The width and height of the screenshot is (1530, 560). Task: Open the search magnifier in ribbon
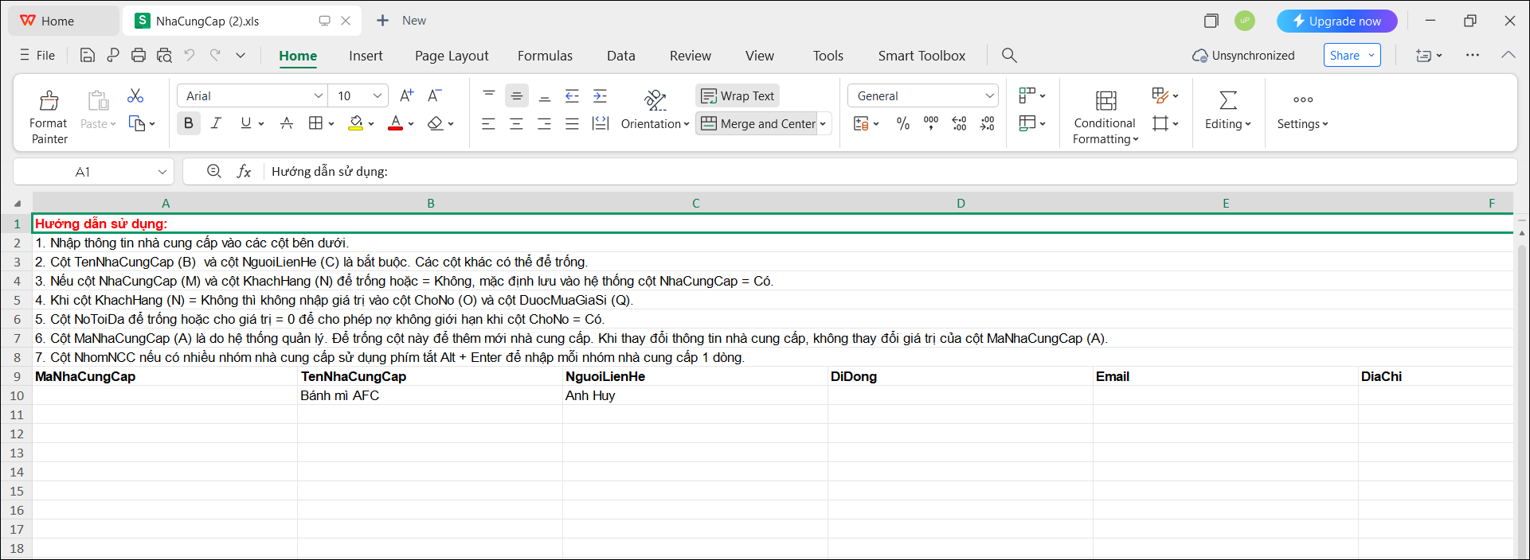1009,55
